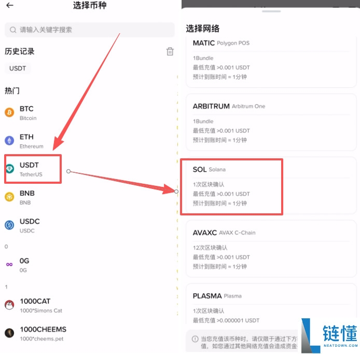This screenshot has height=354, width=360.
Task: Clear history with the trash icon
Action: click(x=170, y=51)
